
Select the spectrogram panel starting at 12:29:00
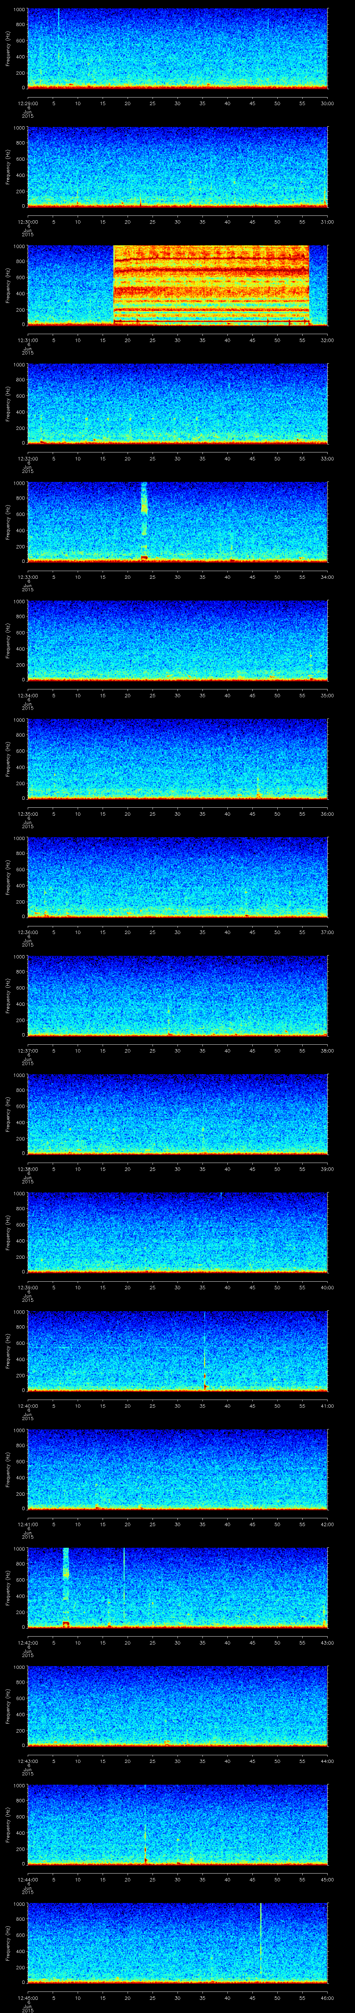(x=177, y=49)
